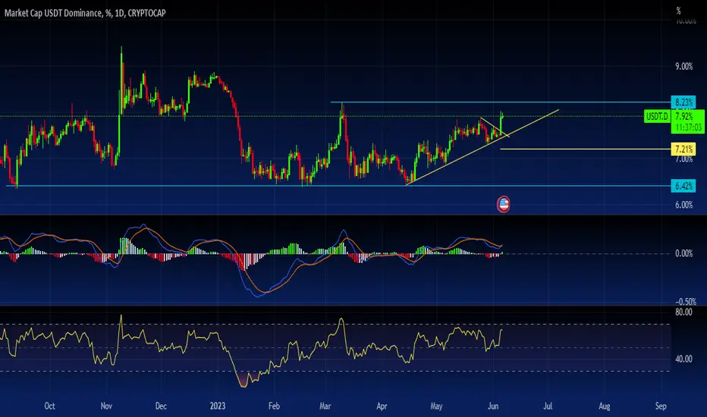Click the RSI 80.00 axis label

pyautogui.click(x=683, y=312)
